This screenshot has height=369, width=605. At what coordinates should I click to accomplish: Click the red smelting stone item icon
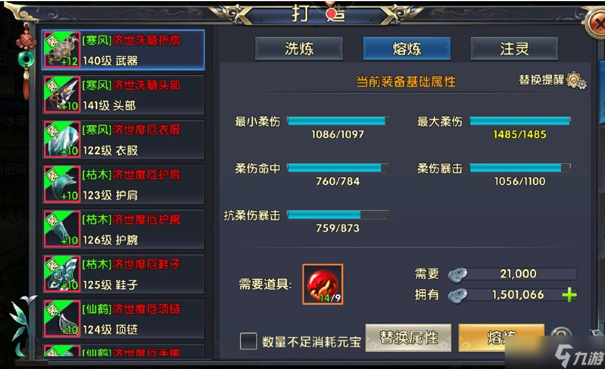coord(323,284)
